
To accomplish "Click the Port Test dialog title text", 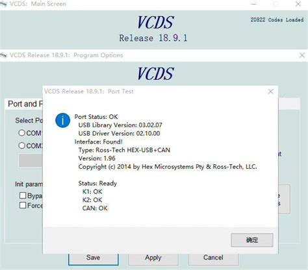I will (89, 92).
